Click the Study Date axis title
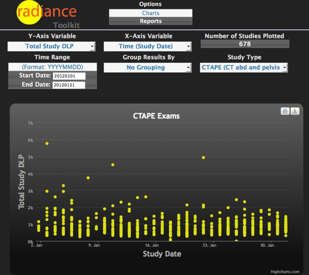309x275 pixels. tap(162, 254)
